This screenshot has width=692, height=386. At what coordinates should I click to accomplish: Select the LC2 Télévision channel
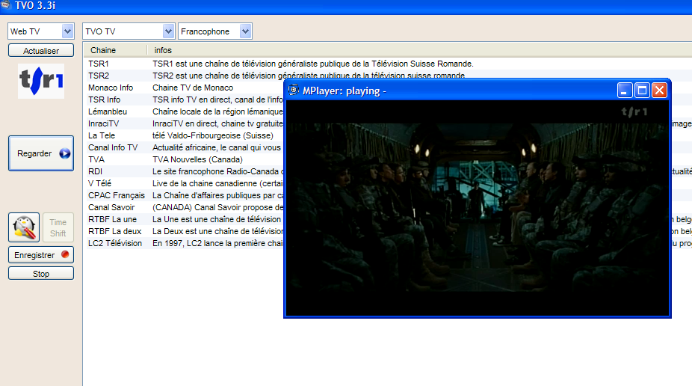click(x=115, y=242)
